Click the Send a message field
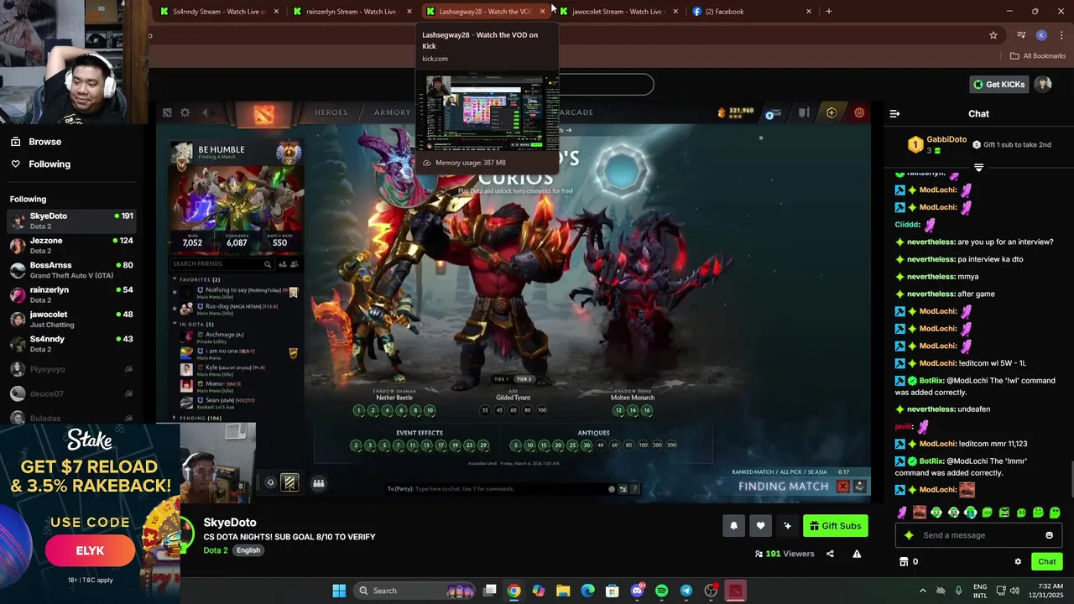The height and width of the screenshot is (604, 1074). click(x=978, y=535)
